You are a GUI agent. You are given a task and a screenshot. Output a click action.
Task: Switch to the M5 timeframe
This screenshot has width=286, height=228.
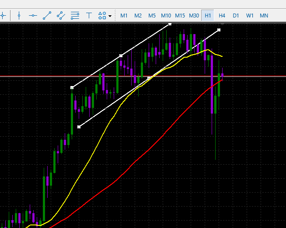click(x=152, y=16)
